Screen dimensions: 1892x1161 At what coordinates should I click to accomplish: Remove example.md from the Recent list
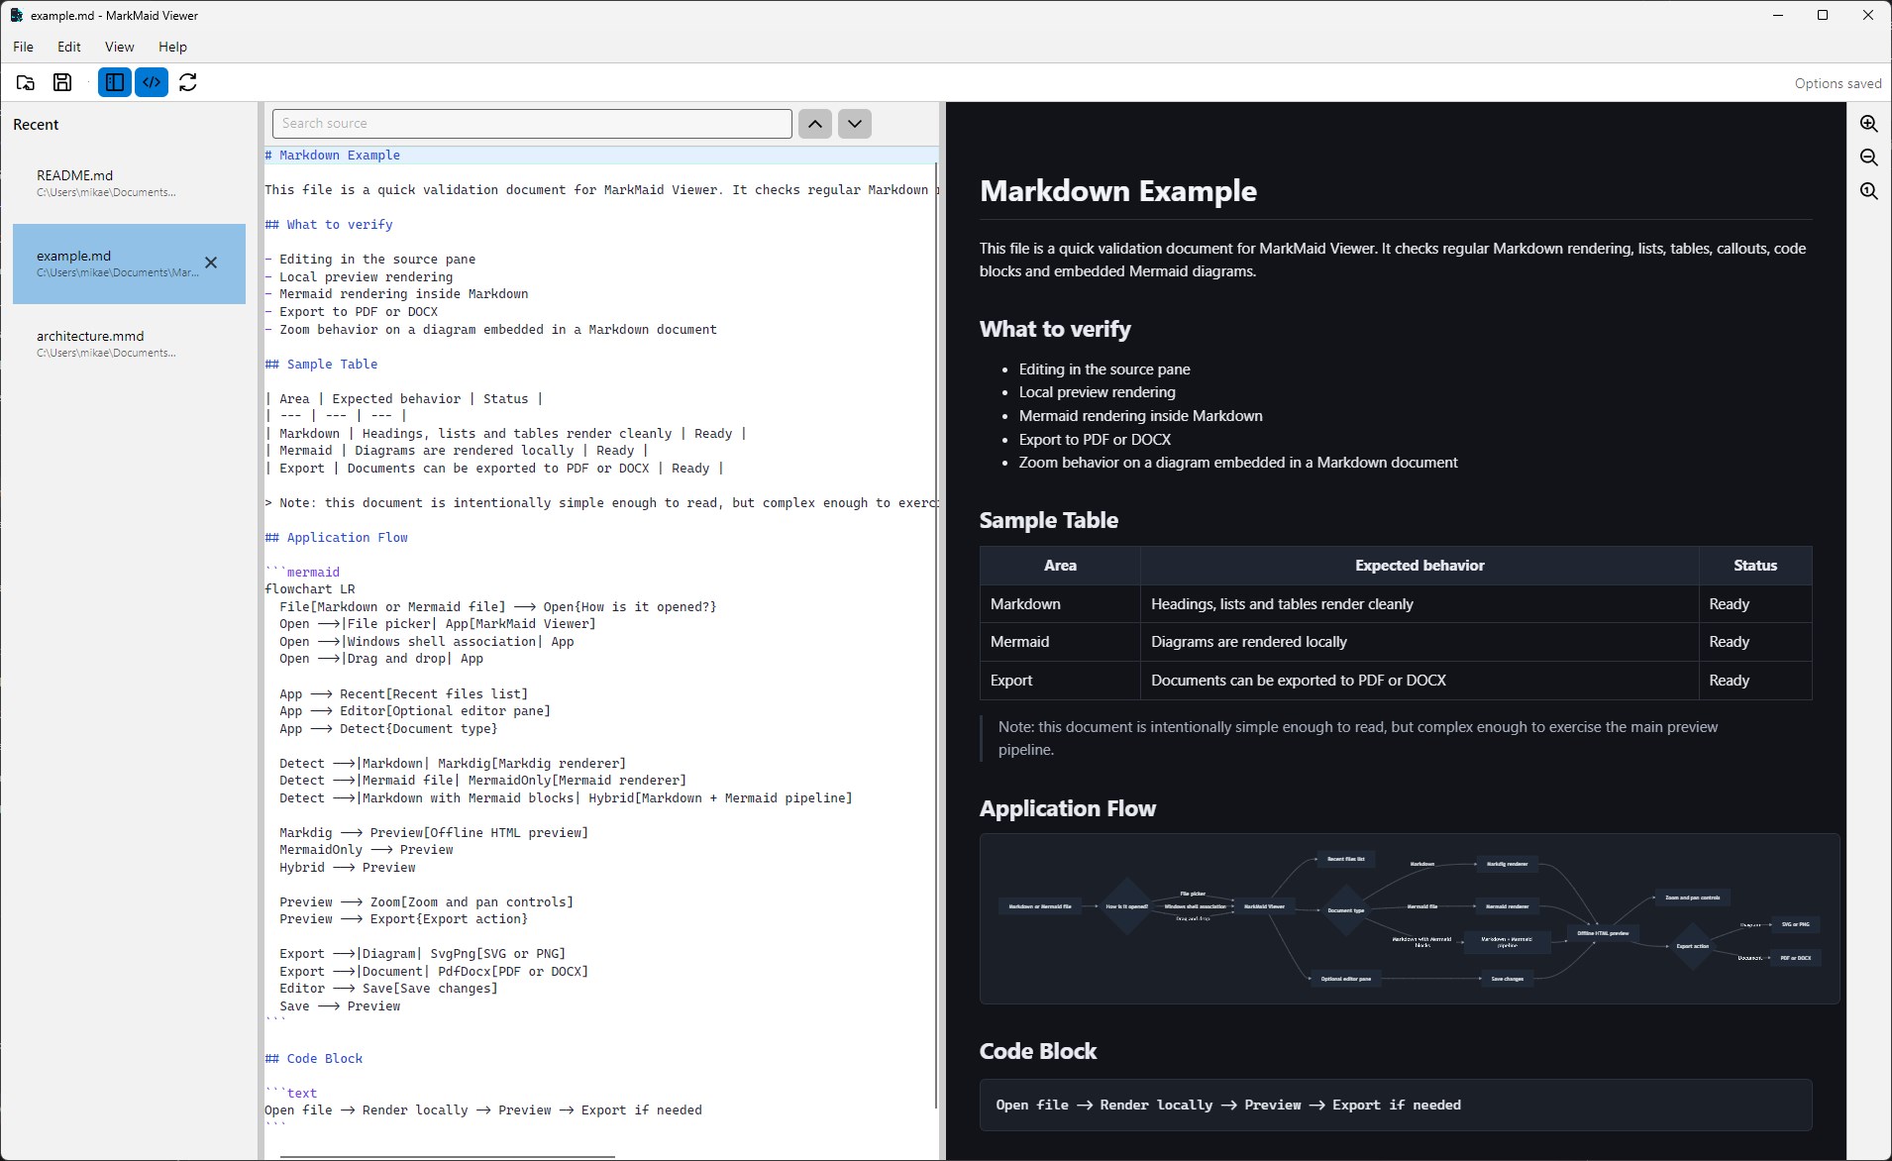point(211,263)
